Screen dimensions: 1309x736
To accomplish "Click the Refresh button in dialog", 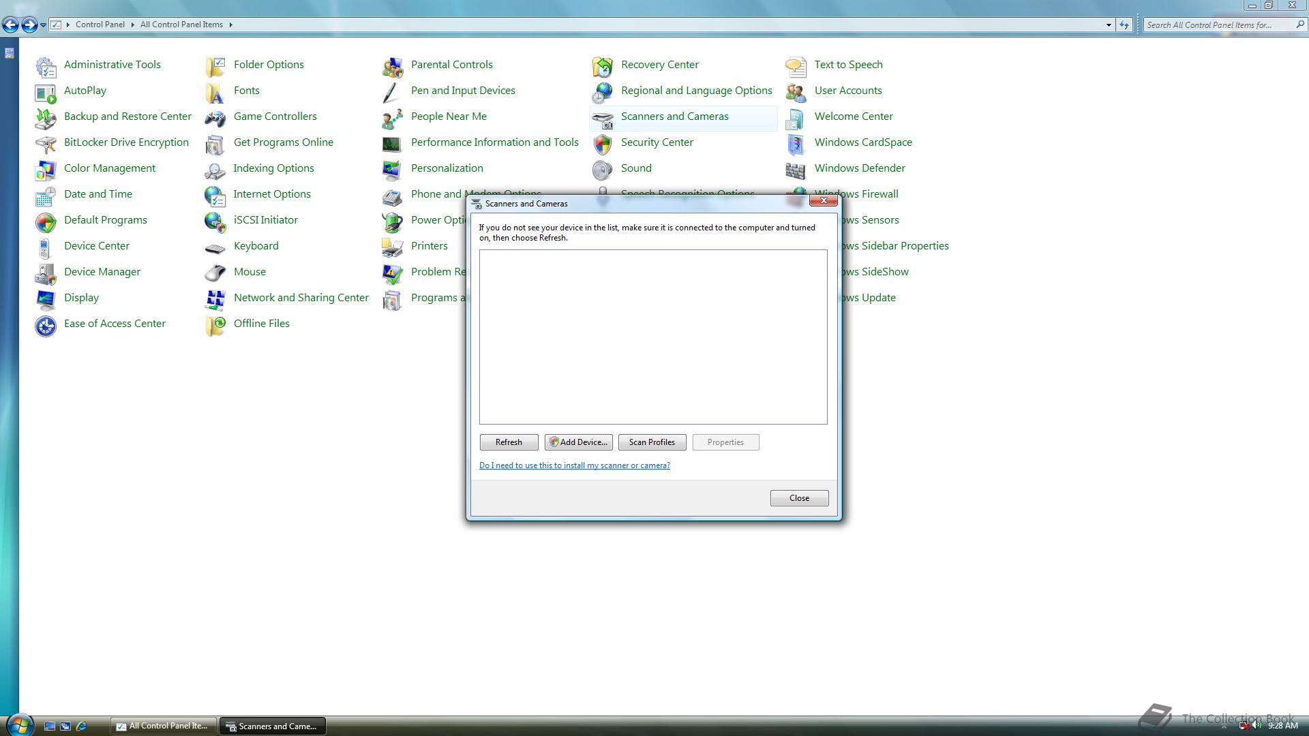I will [509, 442].
